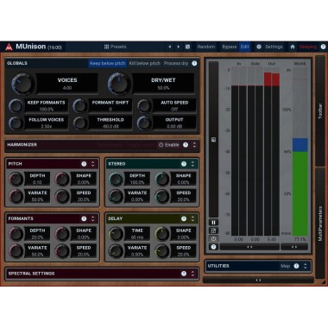The width and height of the screenshot is (328, 328).
Task: Expand the Spectral Settings section
Action: click(192, 274)
